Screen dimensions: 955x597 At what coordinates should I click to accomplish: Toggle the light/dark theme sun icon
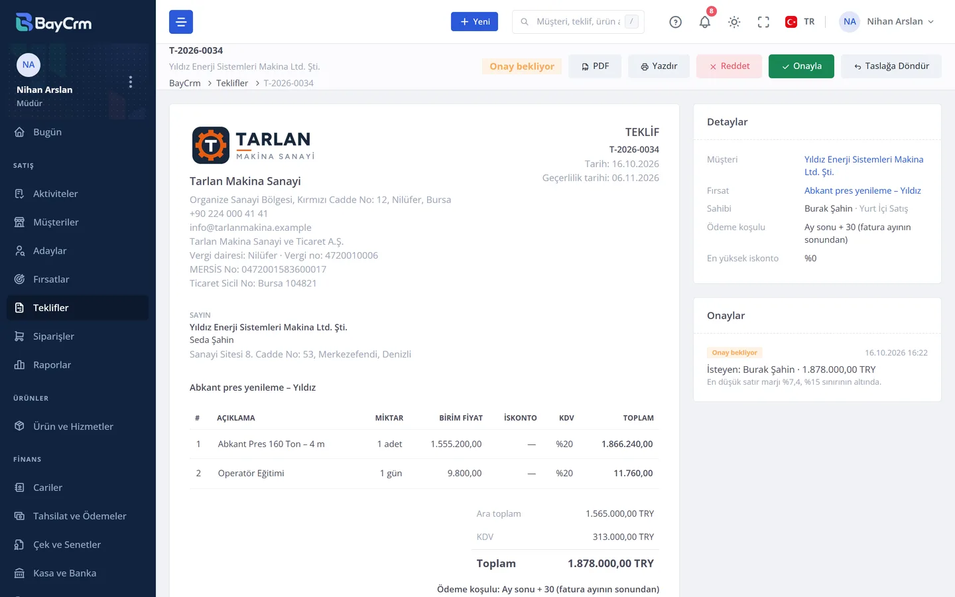tap(734, 22)
